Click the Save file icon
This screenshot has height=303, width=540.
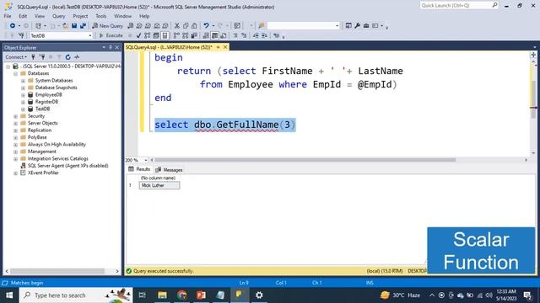point(74,26)
